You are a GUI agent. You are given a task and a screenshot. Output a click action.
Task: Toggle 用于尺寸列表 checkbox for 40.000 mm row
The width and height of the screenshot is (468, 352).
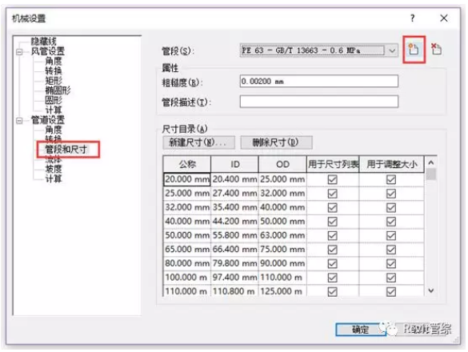[x=333, y=222]
